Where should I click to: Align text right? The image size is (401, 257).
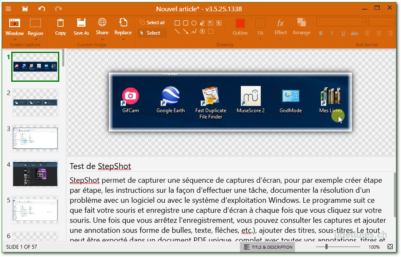coord(390,33)
